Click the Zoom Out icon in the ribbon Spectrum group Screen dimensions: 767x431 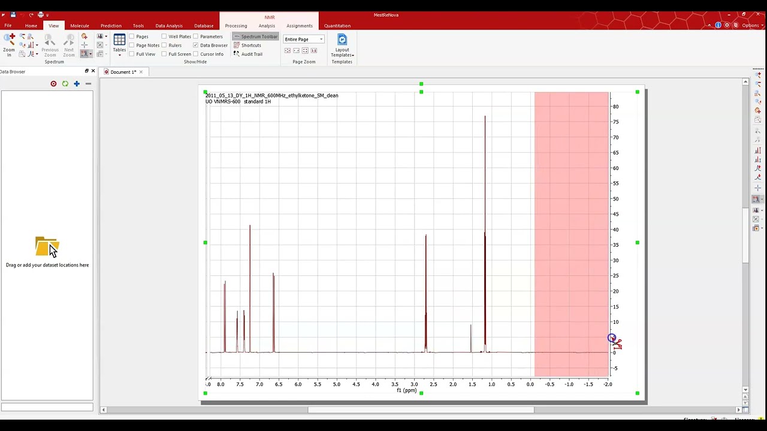click(x=22, y=36)
